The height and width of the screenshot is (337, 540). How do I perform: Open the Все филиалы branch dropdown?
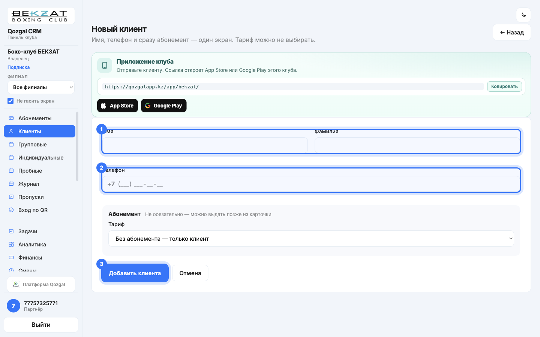coord(41,87)
